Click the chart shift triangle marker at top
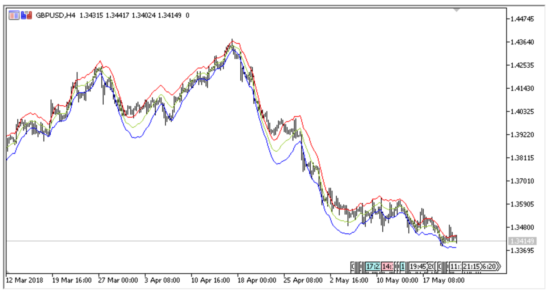The width and height of the screenshot is (550, 296). coord(457,10)
